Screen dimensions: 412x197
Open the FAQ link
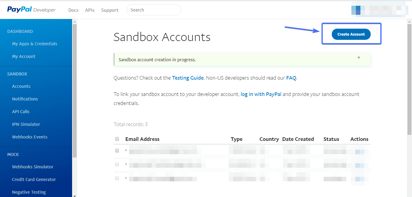[x=291, y=78]
